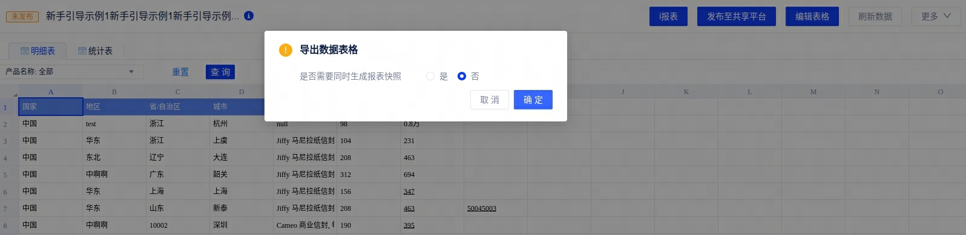This screenshot has width=966, height=235.
Task: Select the 否 radio option
Action: tap(462, 76)
